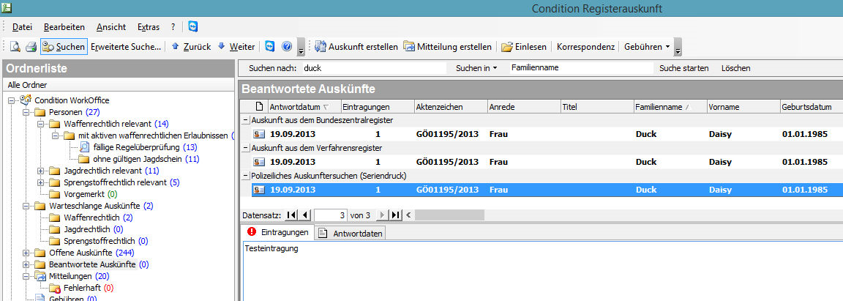Toggle the Suchen search button
843x301 pixels.
tap(64, 47)
